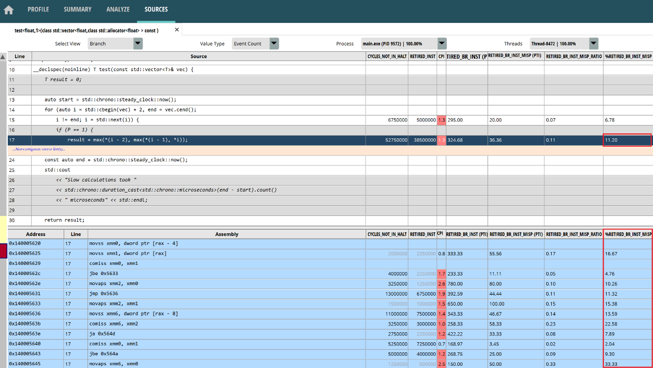Switch to the PROFILE tab
The height and width of the screenshot is (368, 653).
tap(38, 9)
